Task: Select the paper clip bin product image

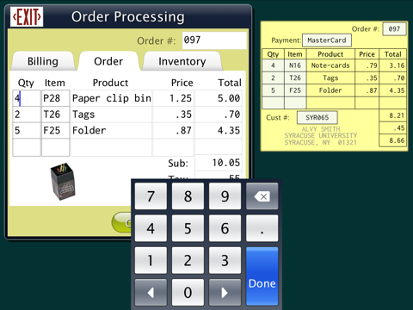Action: point(63,182)
